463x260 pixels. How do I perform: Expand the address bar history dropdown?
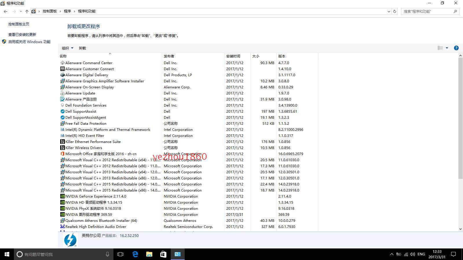click(389, 11)
